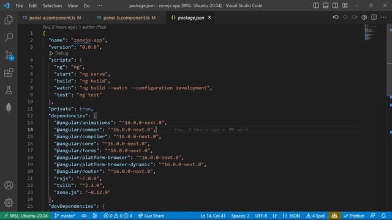Toggle primary sidebar layout button
The image size is (392, 220).
tap(316, 5)
